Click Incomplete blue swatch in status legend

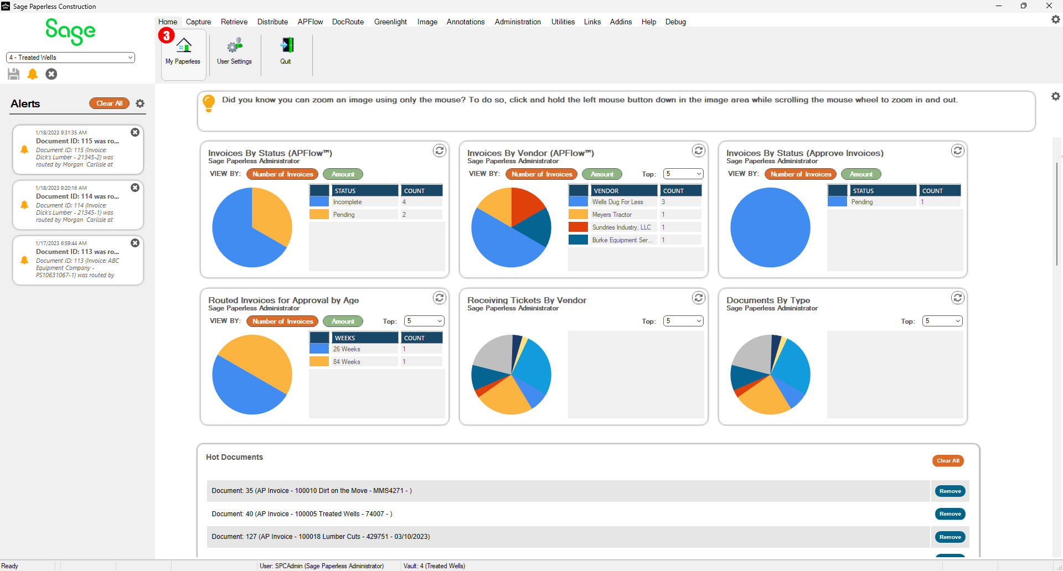(x=319, y=202)
